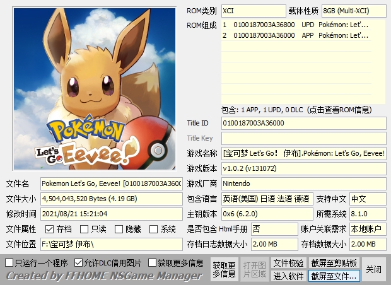Click into the Title ID field
Screen dimensions: 391x285
[x=303, y=123]
